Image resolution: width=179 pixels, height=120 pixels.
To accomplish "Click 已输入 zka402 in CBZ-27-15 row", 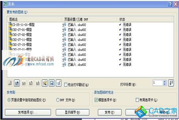I will click(77, 45).
